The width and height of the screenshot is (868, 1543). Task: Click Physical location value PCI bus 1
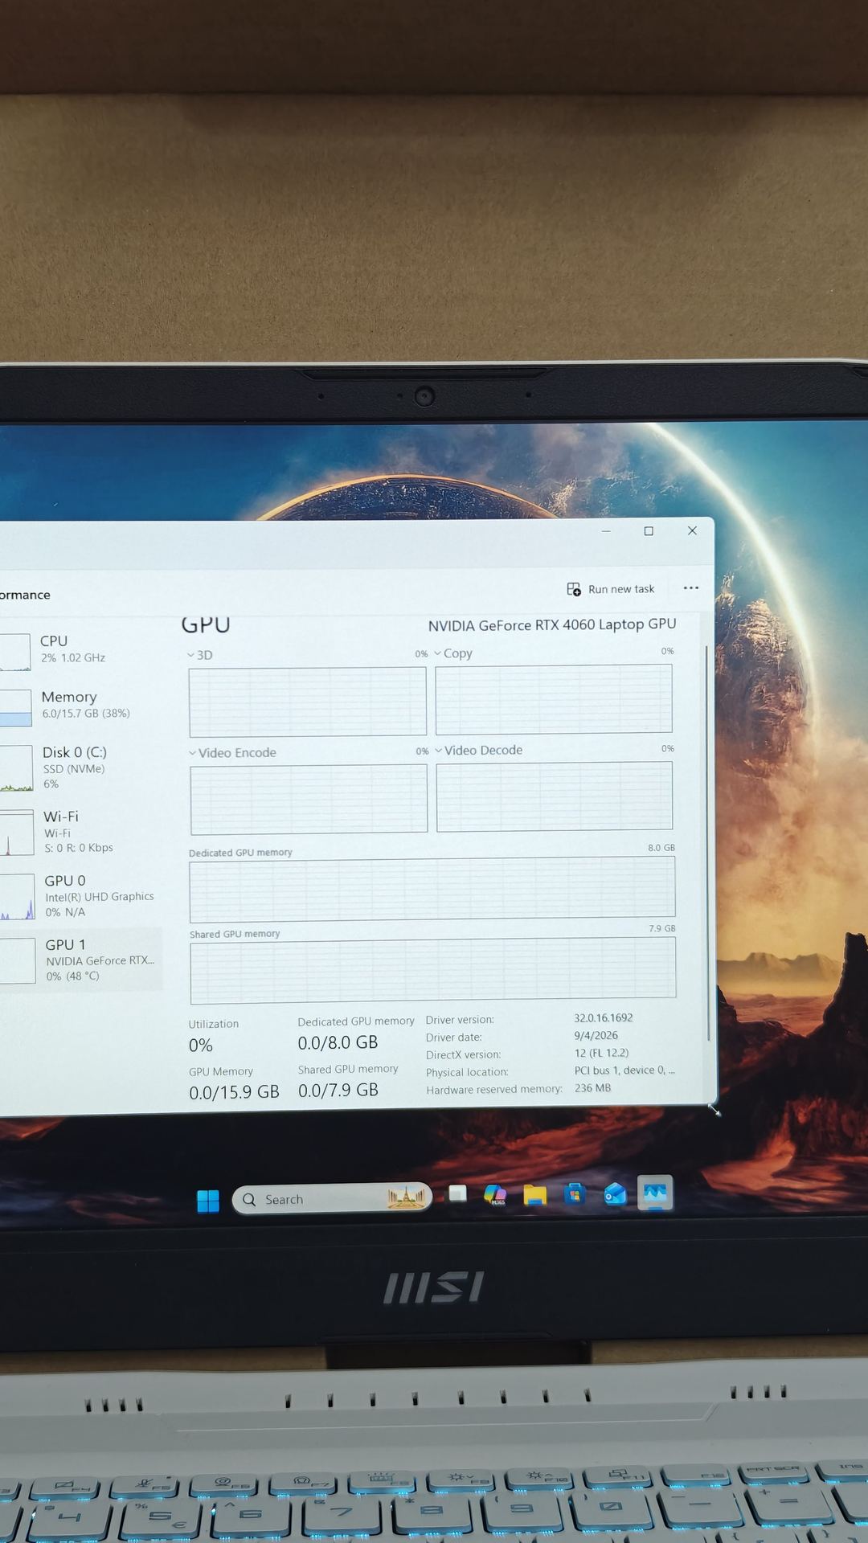[x=624, y=1070]
